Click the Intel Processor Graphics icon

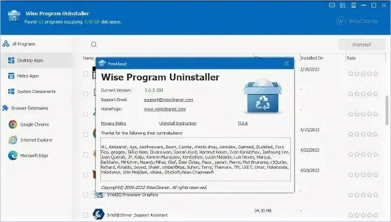(98, 195)
